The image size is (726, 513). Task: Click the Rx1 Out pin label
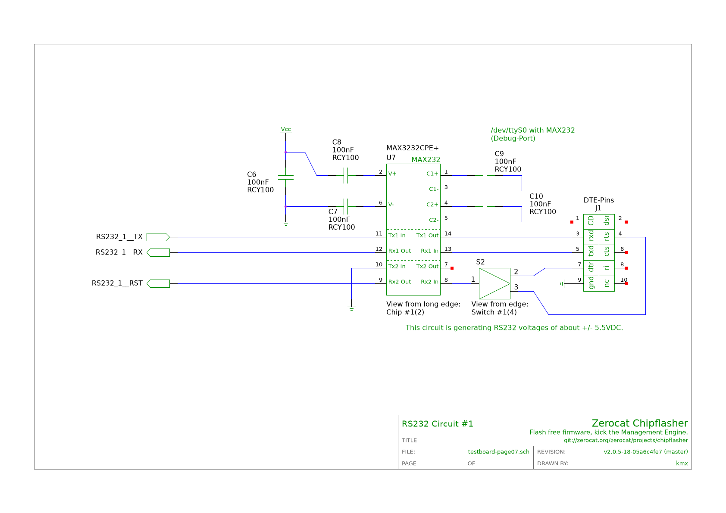(400, 251)
